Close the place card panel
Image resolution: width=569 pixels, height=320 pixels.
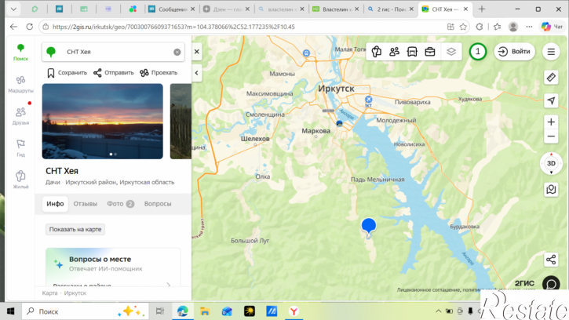click(x=197, y=52)
